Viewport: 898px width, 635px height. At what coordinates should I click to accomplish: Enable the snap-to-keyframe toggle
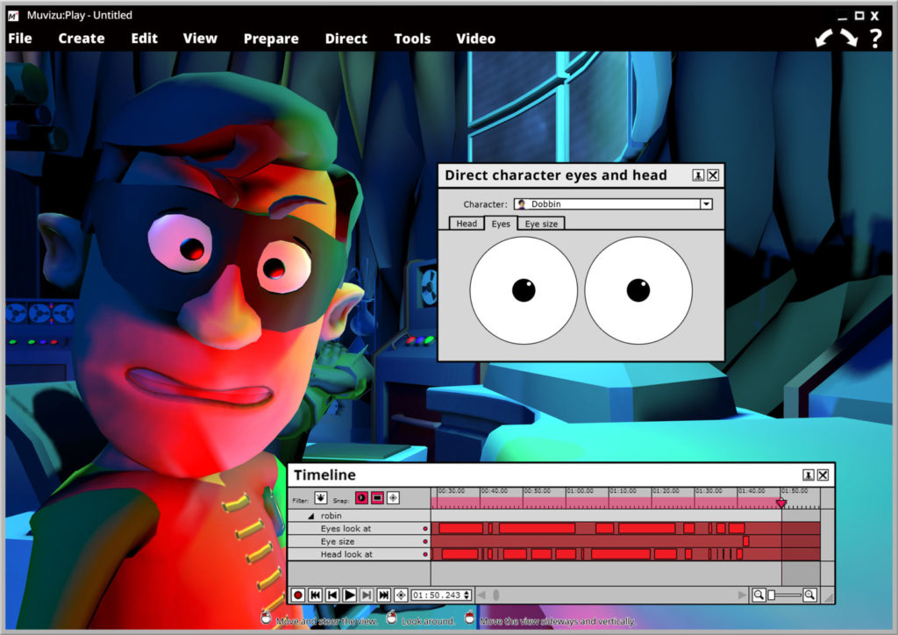click(361, 499)
